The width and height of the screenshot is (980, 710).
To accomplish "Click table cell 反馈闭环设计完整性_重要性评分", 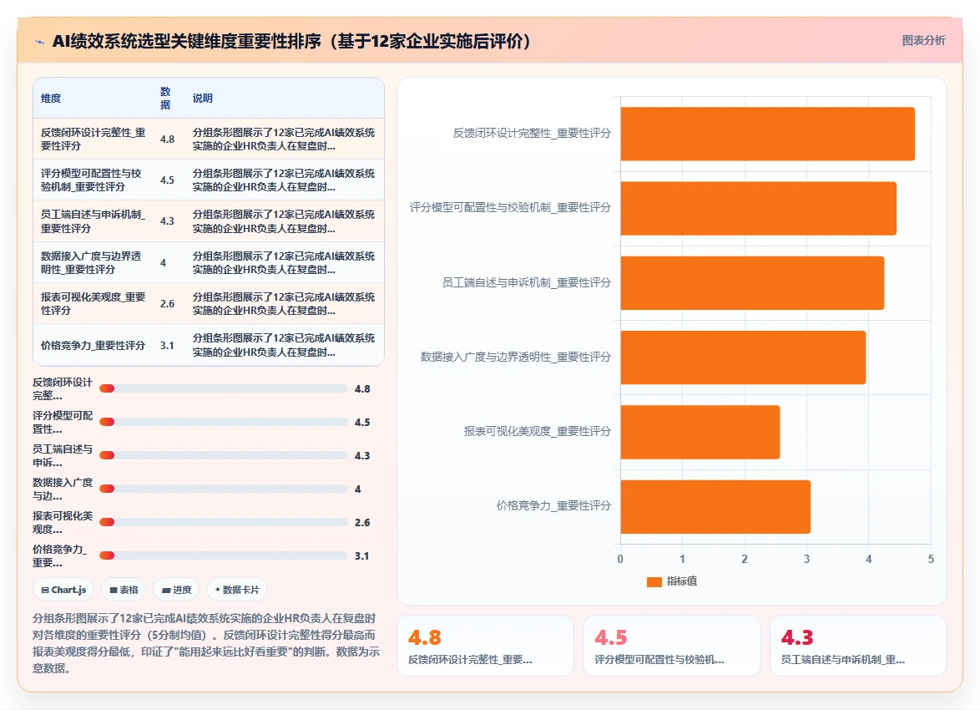I will 93,139.
